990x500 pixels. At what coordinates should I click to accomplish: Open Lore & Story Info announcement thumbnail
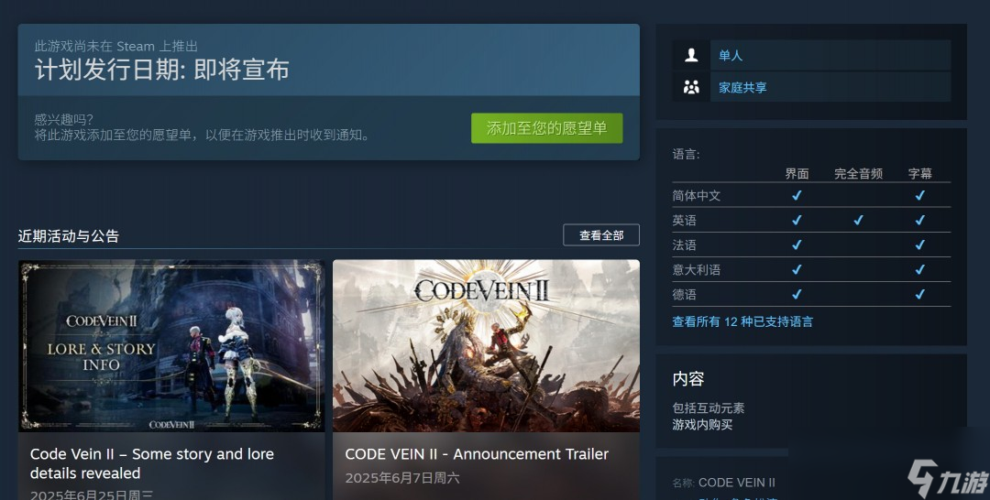click(171, 345)
